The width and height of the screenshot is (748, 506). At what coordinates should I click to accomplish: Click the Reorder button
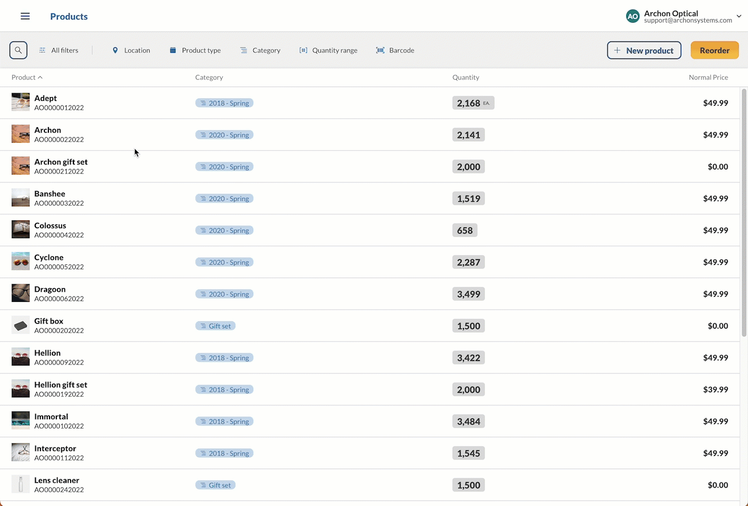(x=714, y=50)
